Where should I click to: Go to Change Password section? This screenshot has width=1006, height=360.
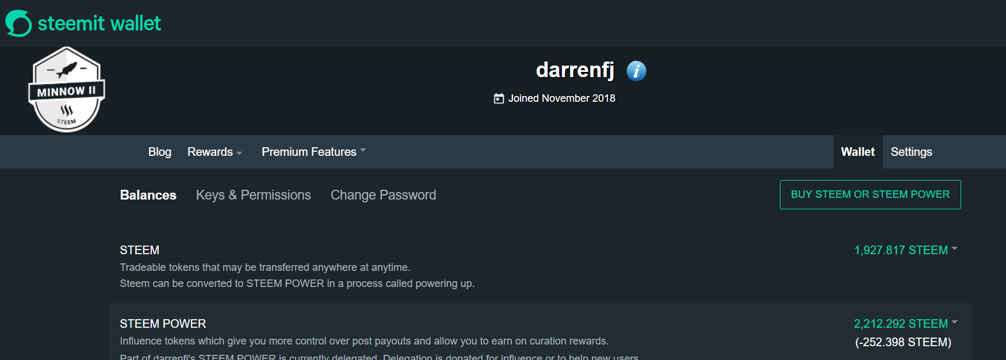pos(383,195)
